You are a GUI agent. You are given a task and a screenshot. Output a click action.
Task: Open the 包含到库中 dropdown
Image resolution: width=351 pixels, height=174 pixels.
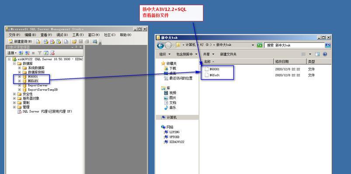(187, 54)
